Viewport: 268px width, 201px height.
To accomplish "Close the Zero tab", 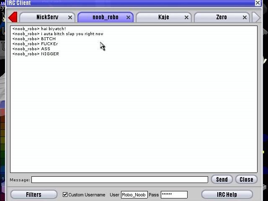I will 245,18.
